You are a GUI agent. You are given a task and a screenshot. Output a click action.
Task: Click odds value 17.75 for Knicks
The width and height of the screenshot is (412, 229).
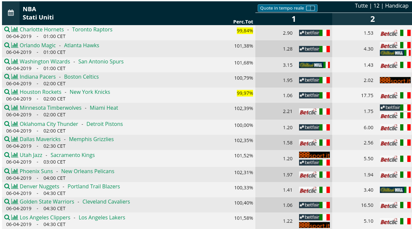click(367, 95)
